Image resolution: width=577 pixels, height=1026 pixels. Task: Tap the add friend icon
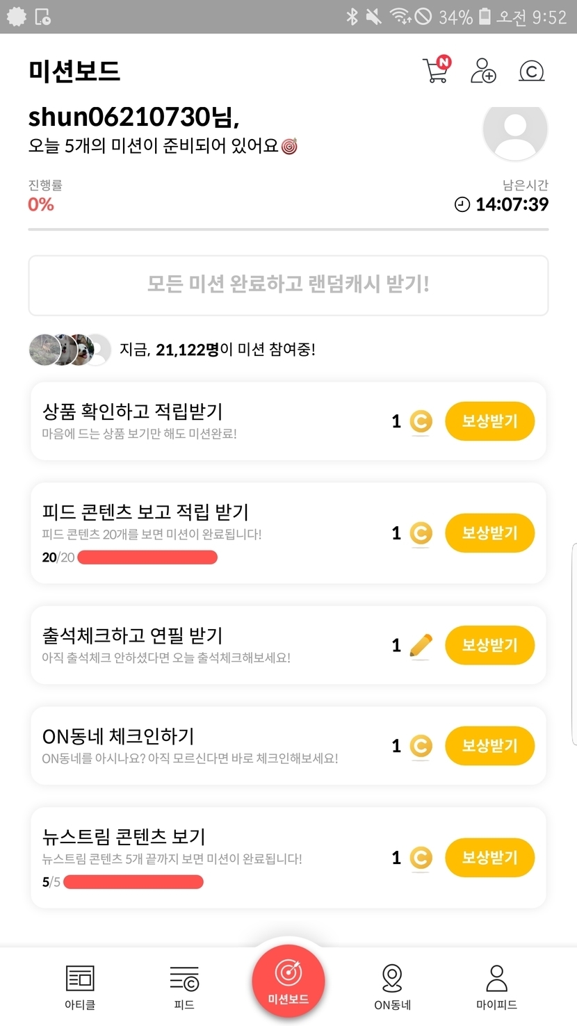point(483,70)
